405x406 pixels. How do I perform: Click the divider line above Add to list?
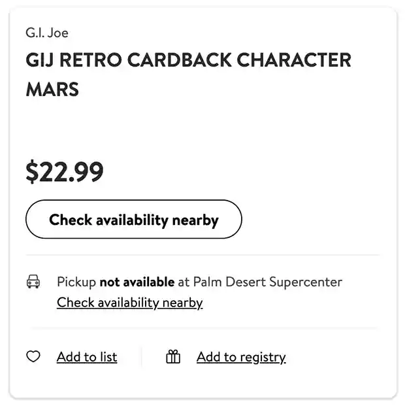coord(202,328)
